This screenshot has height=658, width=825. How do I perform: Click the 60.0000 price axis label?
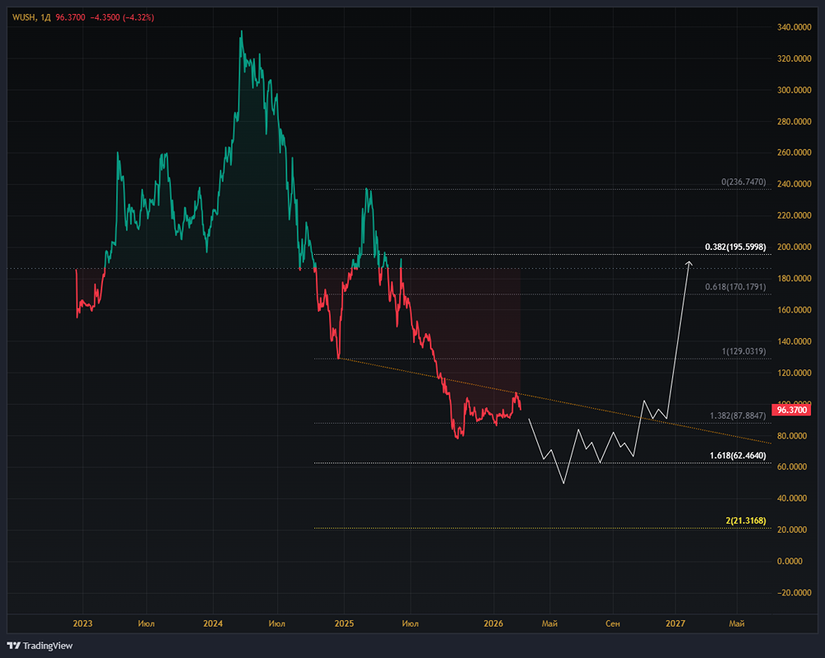(x=792, y=467)
